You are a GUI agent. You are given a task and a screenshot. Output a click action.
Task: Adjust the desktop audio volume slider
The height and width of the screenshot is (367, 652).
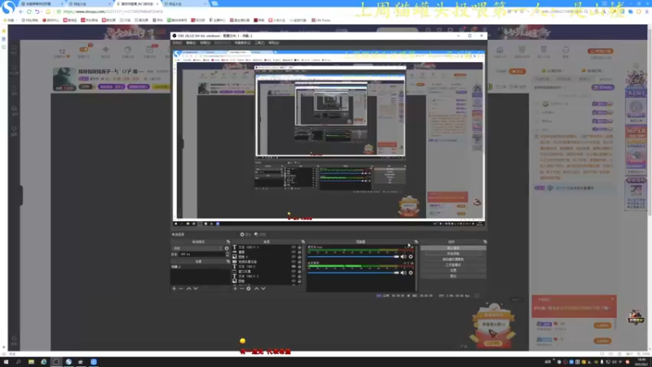point(353,273)
